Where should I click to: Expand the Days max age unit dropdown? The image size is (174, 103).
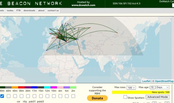coord(163,87)
